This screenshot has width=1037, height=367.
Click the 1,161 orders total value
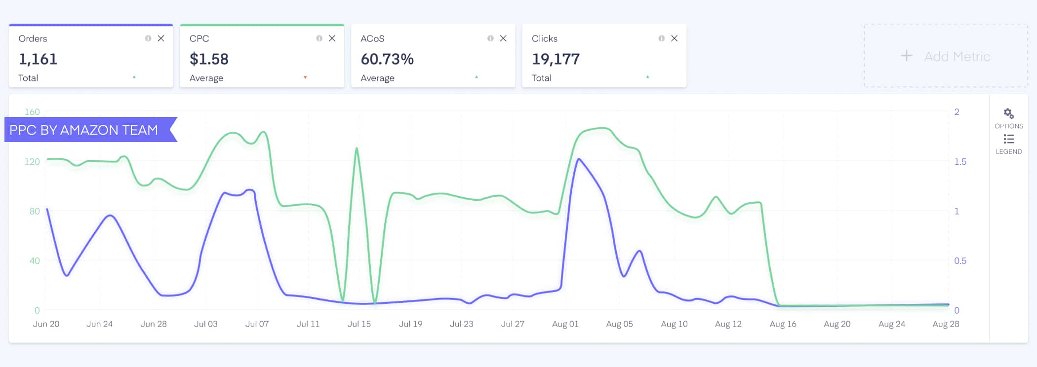pos(38,59)
